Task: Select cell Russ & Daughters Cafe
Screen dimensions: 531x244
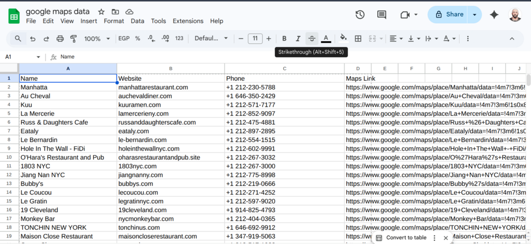Action: (68, 122)
